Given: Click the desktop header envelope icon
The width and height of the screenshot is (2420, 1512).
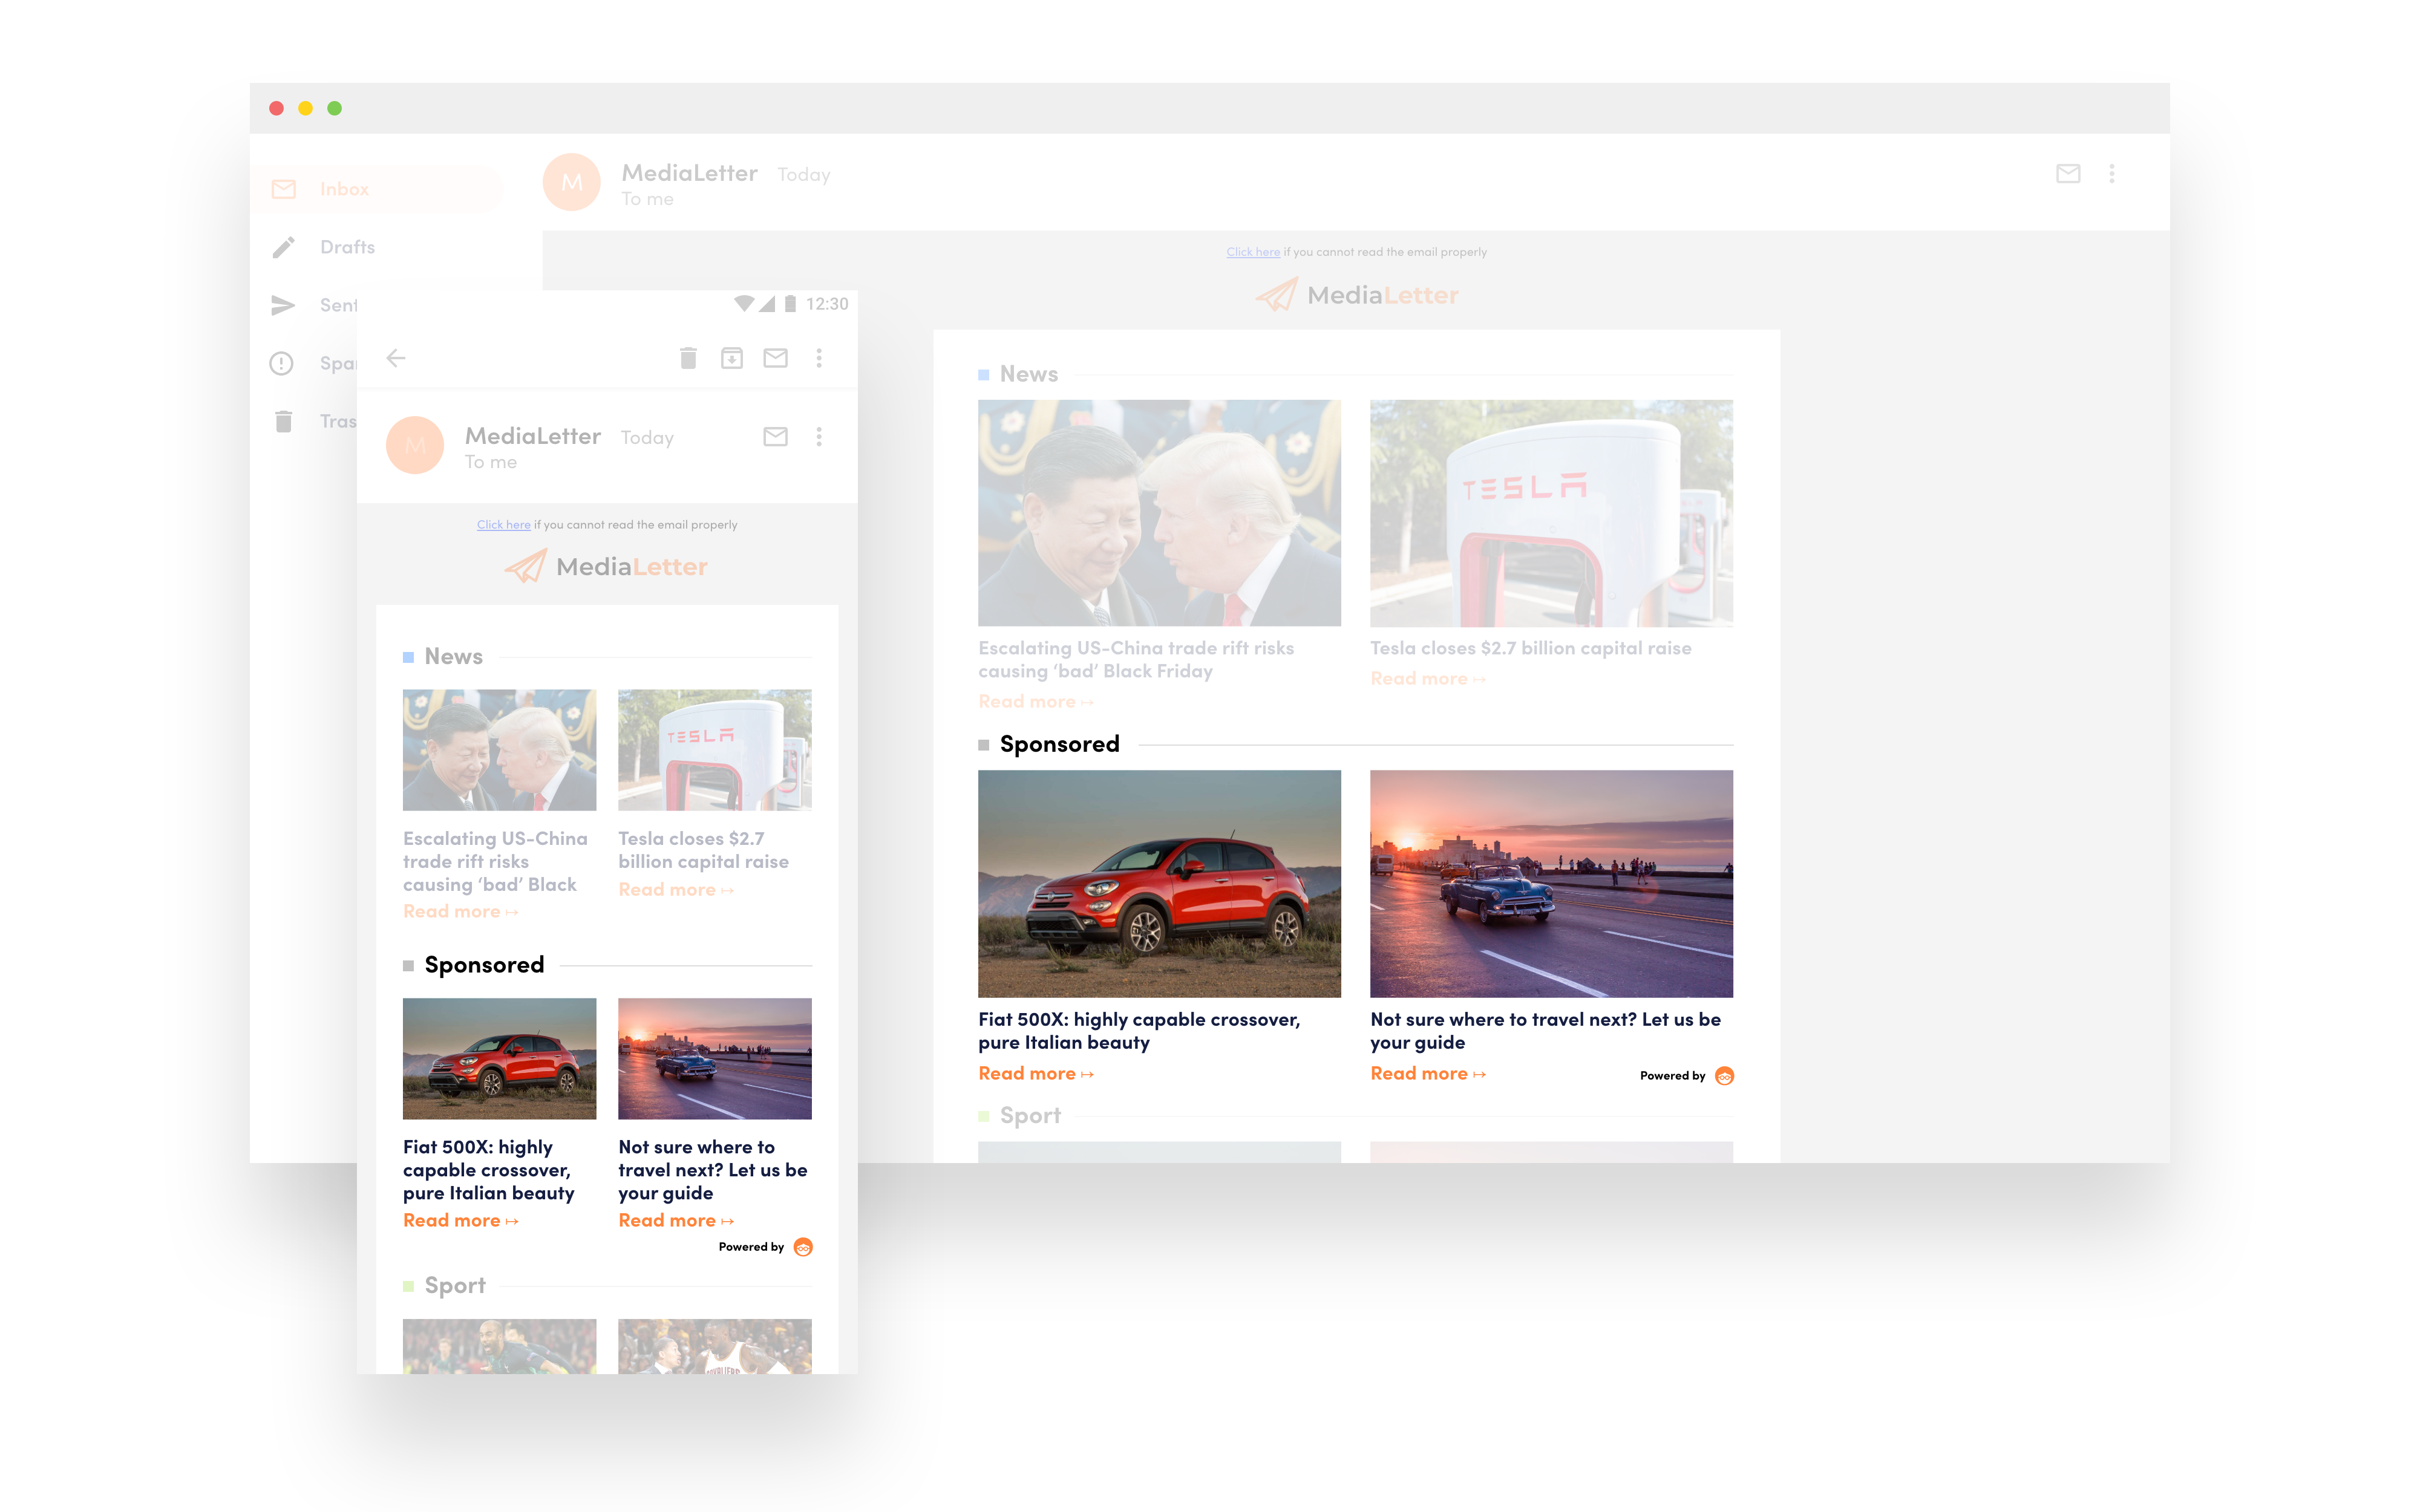Looking at the screenshot, I should pyautogui.click(x=2068, y=174).
